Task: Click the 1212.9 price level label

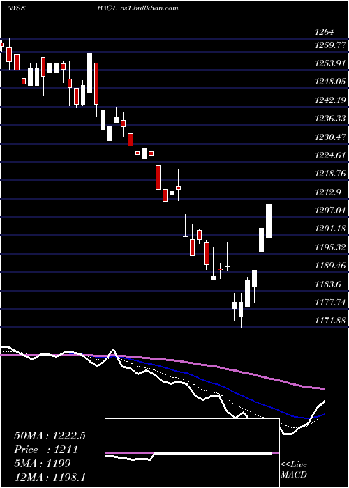Action: (328, 192)
